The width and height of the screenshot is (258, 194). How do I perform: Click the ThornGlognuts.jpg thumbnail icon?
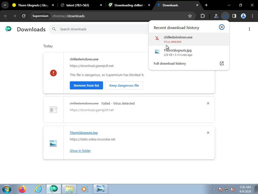point(53,143)
